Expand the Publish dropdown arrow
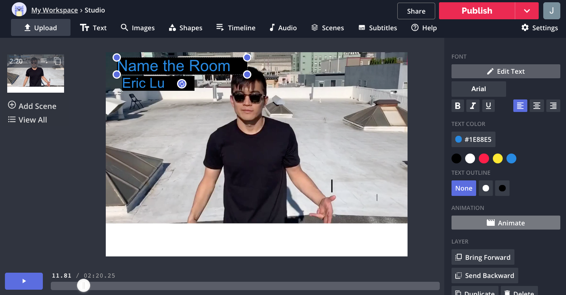The image size is (566, 295). pyautogui.click(x=527, y=11)
